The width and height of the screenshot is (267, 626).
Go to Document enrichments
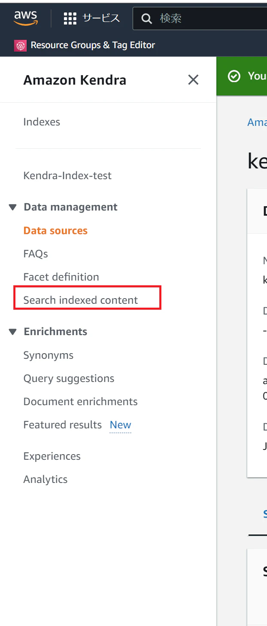coord(80,402)
